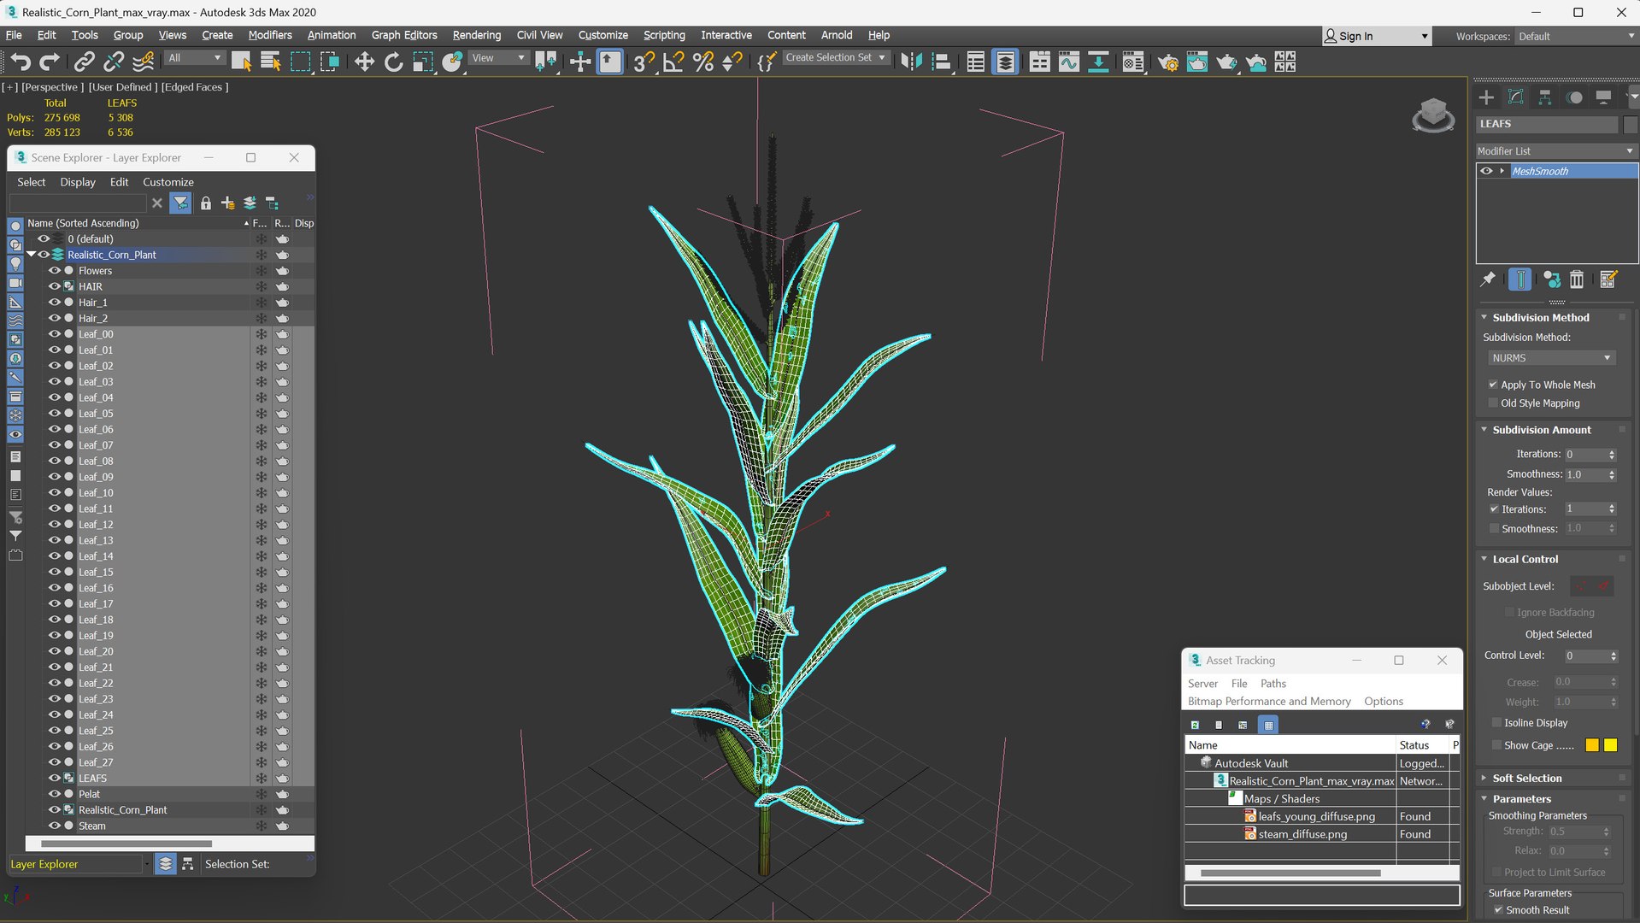This screenshot has height=923, width=1640.
Task: Click the Undo arrow icon
Action: 21,62
